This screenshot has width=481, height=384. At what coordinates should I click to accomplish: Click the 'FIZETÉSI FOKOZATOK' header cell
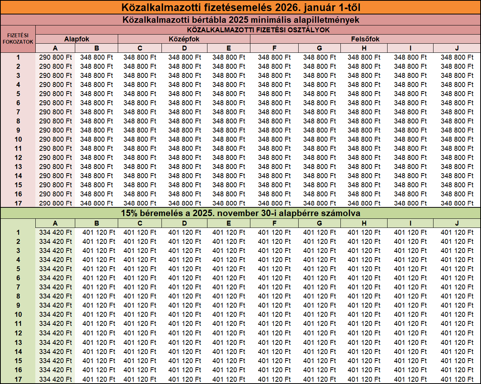[x=18, y=39]
